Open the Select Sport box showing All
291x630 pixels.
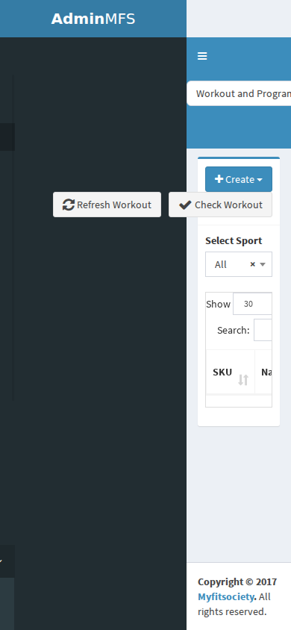click(x=239, y=264)
